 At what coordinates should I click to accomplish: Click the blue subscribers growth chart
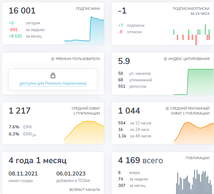[x=84, y=31]
